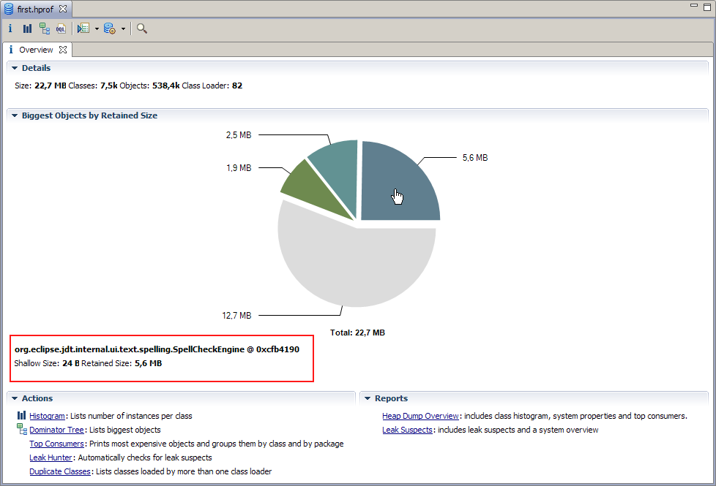
Task: Click the Histogram icon in Actions
Action: tap(21, 415)
